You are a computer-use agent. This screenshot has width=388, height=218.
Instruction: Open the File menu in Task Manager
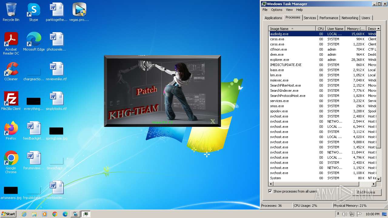click(x=265, y=10)
